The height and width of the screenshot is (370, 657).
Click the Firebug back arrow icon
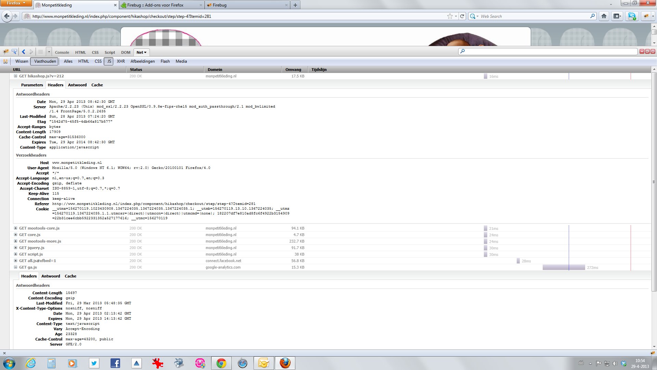[x=23, y=52]
